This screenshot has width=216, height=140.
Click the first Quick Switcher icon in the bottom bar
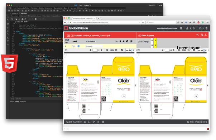click(x=85, y=122)
